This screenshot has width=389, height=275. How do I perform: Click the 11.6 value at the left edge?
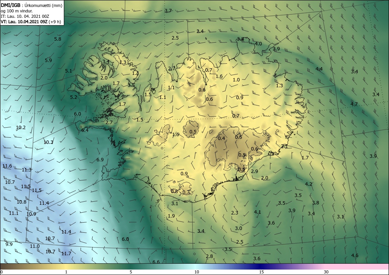[7, 166]
